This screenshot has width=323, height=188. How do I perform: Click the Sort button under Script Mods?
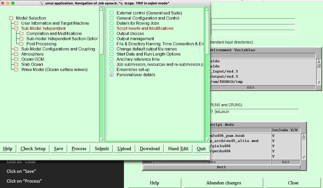tap(221, 167)
